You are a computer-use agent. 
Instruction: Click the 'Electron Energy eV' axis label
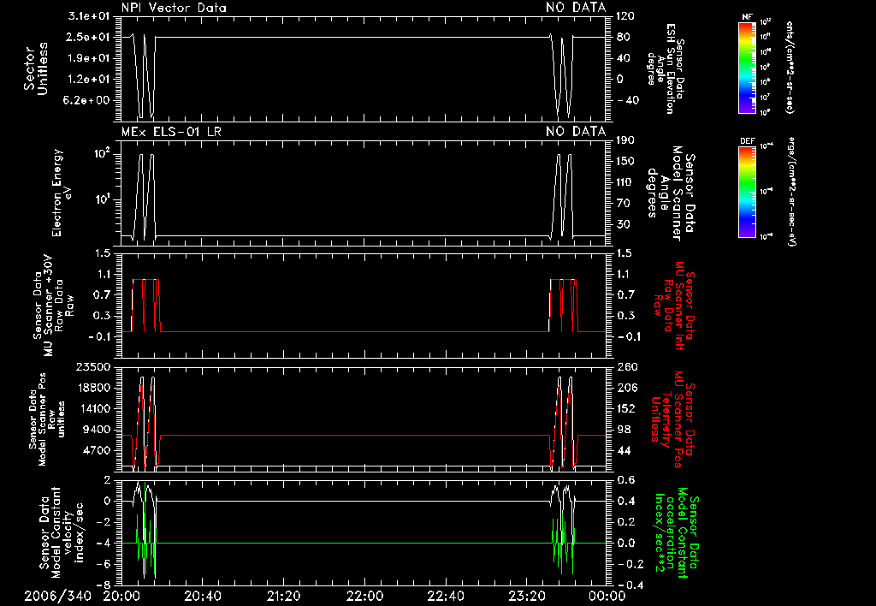click(61, 193)
